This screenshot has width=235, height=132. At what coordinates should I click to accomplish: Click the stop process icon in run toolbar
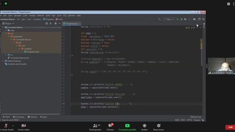(x=189, y=19)
